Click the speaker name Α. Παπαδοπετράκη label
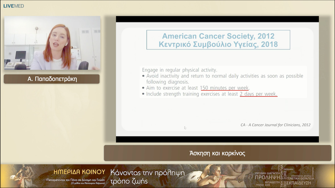The height and width of the screenshot is (188, 335). pos(52,79)
